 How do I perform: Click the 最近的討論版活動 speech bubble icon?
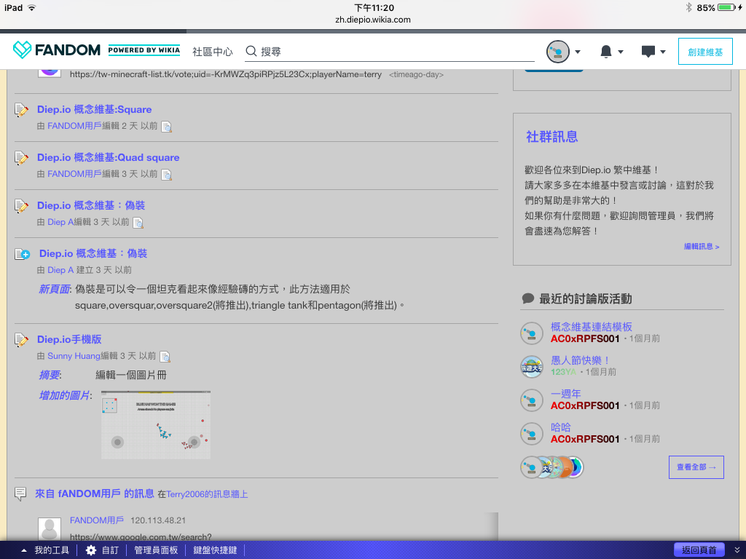pos(528,298)
